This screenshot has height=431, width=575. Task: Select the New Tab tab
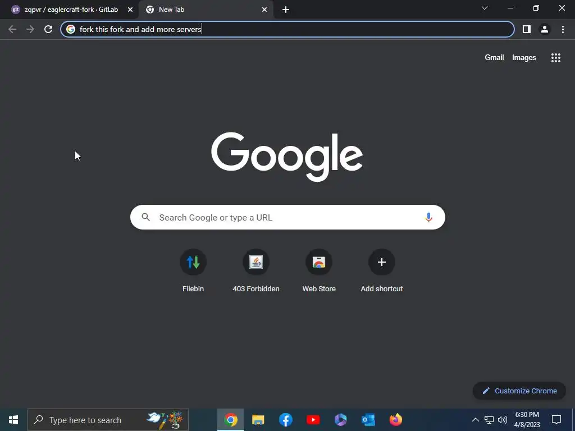[x=206, y=10]
